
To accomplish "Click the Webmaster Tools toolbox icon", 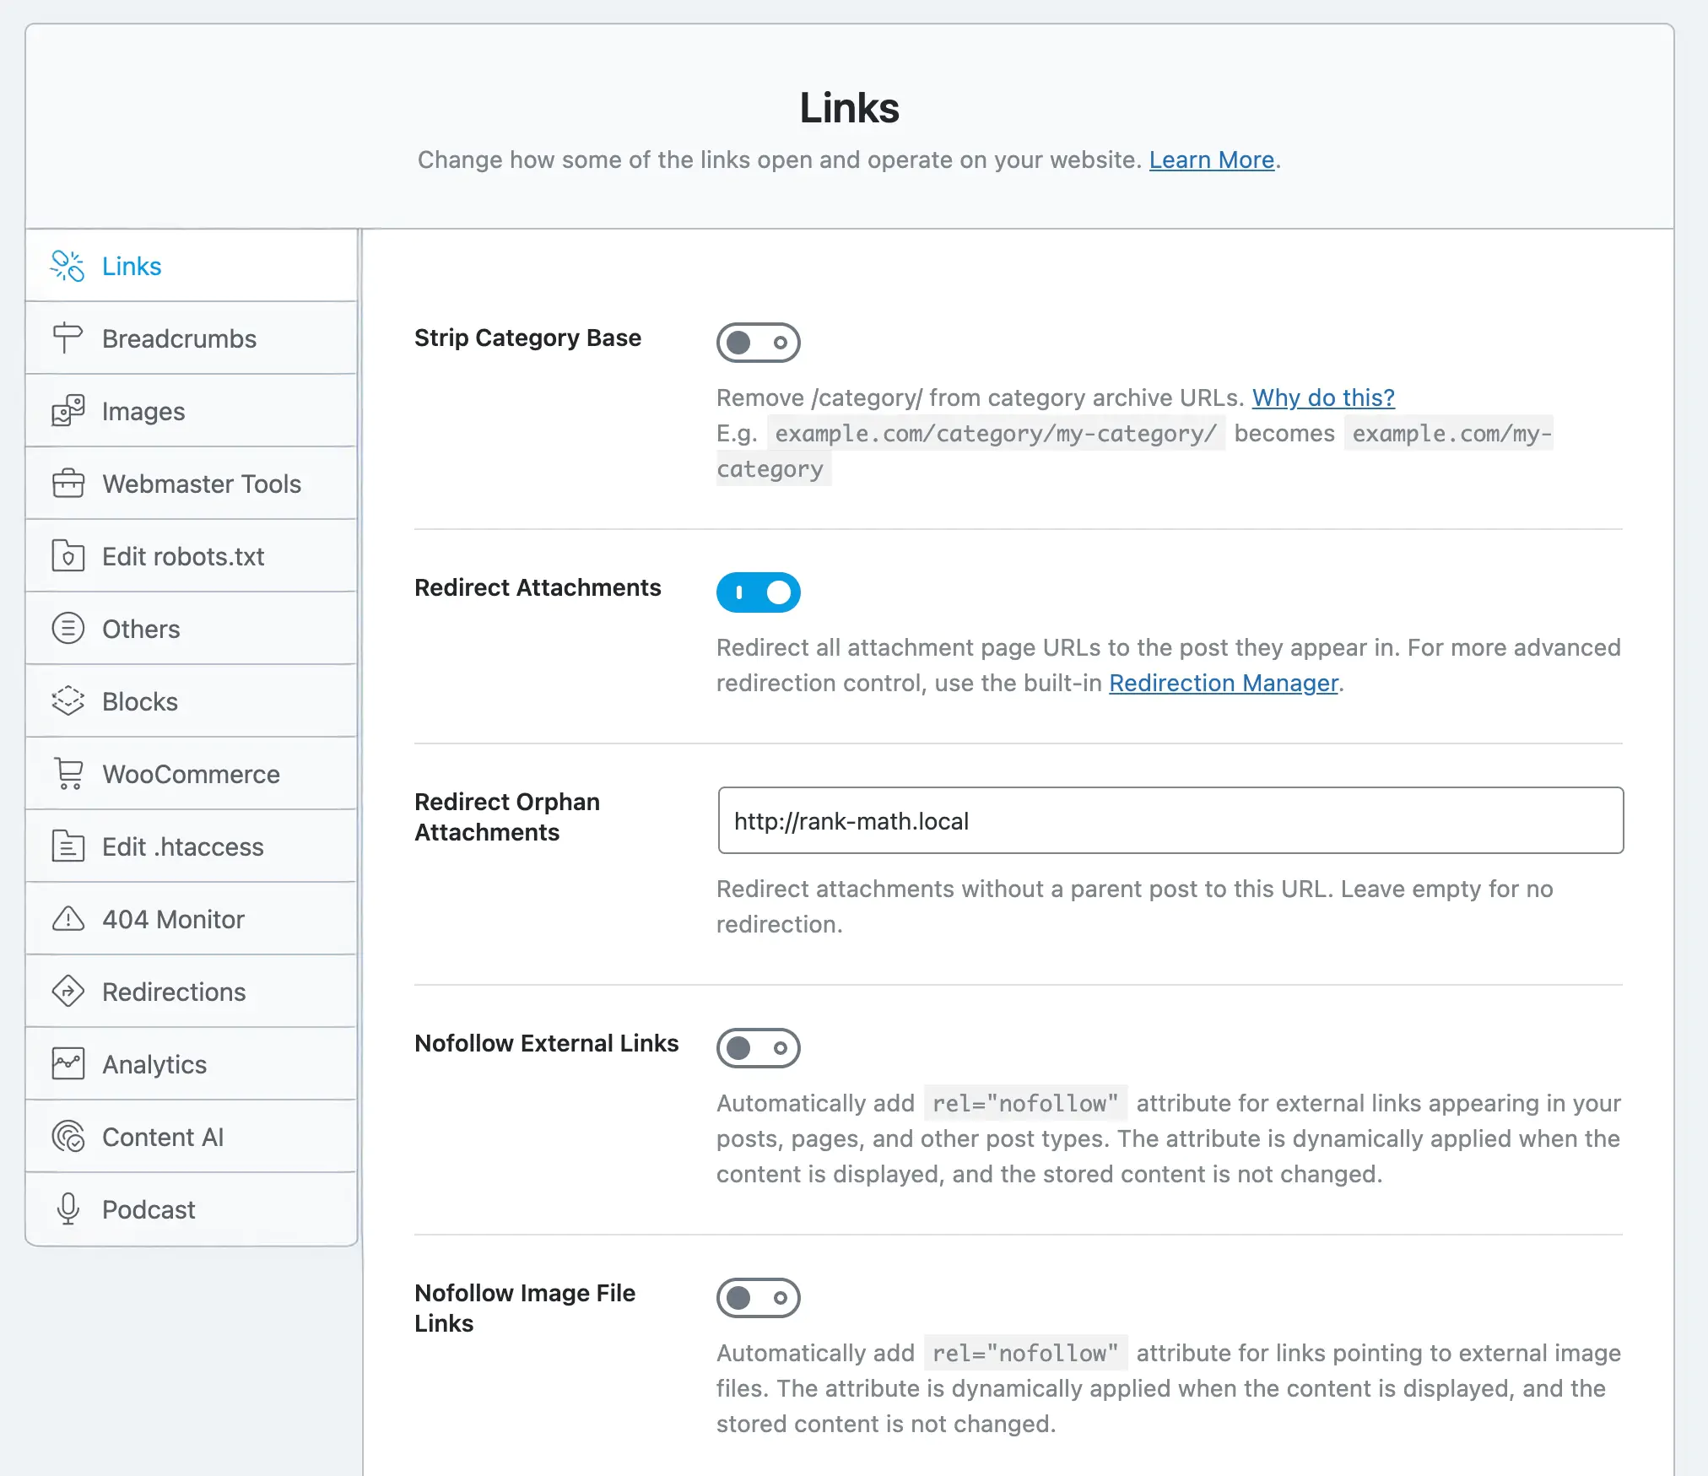I will 68,484.
